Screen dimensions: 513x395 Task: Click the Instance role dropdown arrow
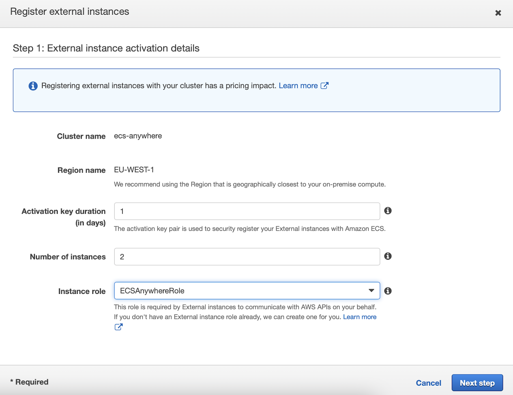(x=371, y=291)
